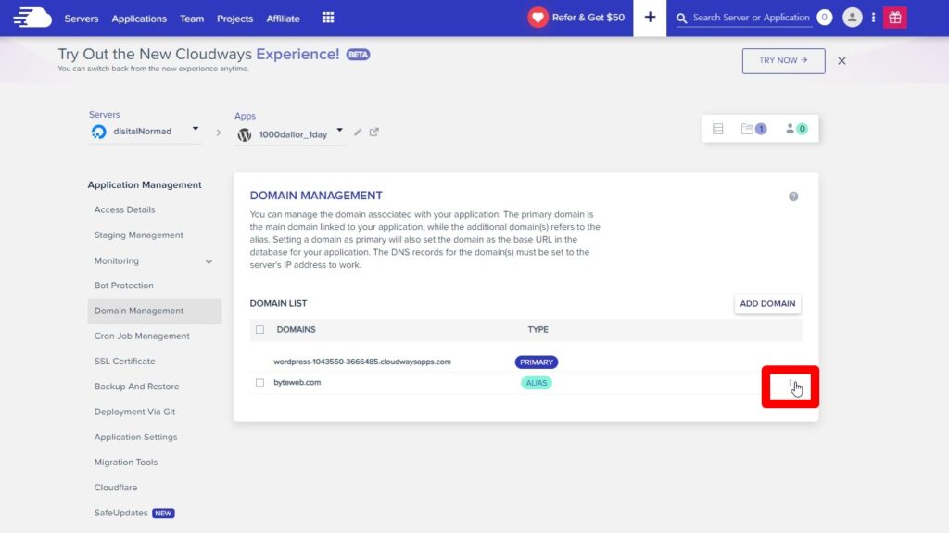The image size is (949, 533).
Task: Open the Projects menu
Action: pos(234,19)
